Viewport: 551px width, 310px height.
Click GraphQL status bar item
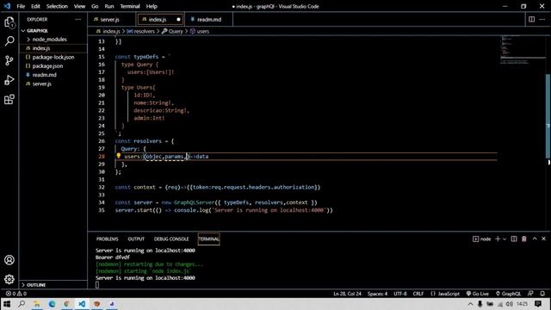pos(508,294)
